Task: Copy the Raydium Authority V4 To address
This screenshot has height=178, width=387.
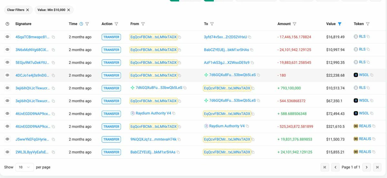Action: (x=247, y=126)
